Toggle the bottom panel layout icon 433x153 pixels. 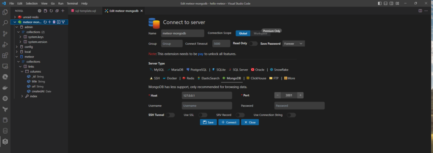pyautogui.click(x=386, y=3)
